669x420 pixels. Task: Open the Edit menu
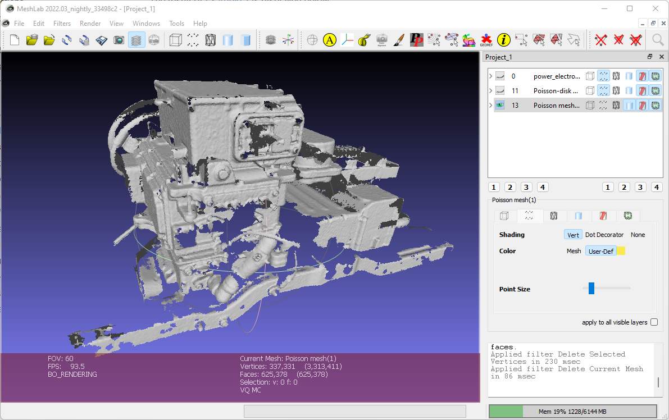click(x=38, y=24)
